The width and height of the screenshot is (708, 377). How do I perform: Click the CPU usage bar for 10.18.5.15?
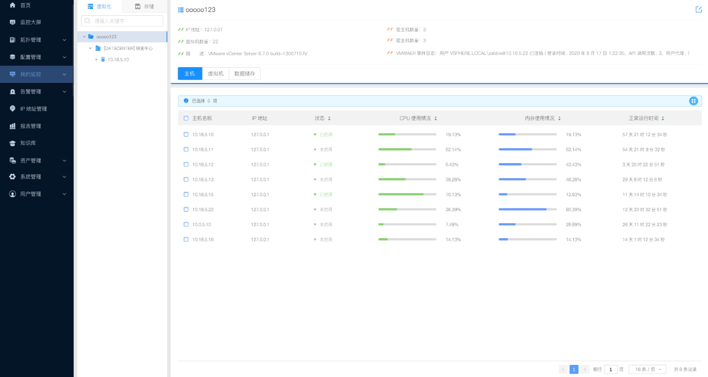pyautogui.click(x=407, y=194)
